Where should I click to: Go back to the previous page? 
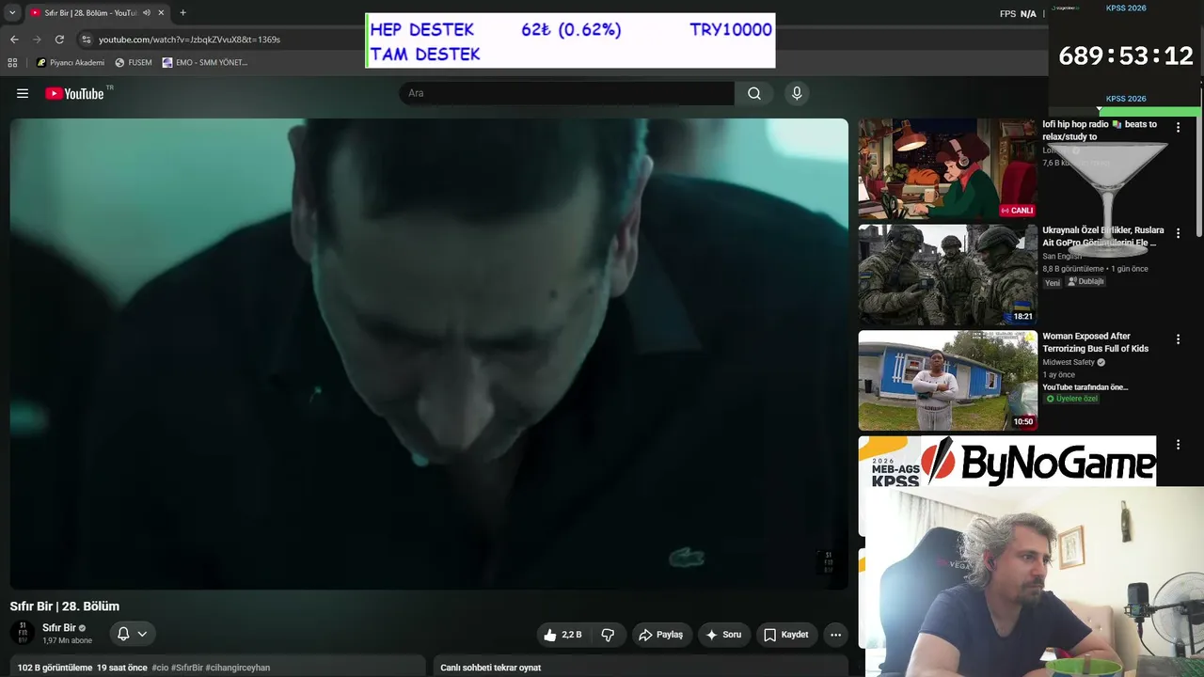coord(14,39)
